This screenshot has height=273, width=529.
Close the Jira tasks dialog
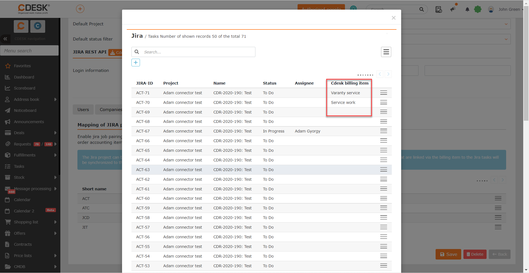393,18
